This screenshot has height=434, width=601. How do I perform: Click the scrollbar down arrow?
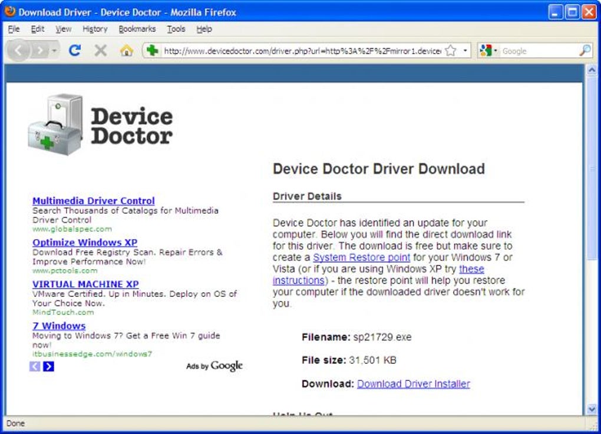[592, 409]
